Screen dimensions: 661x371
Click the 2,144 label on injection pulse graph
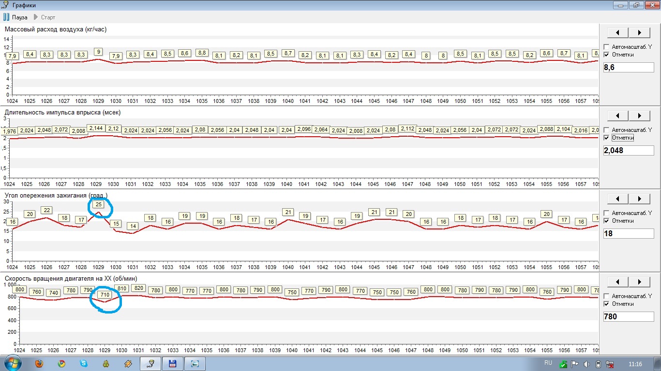[96, 128]
